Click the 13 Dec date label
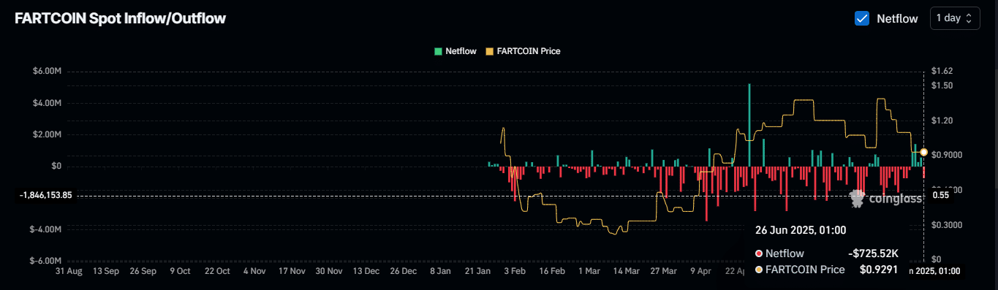This screenshot has width=998, height=290. pos(366,271)
